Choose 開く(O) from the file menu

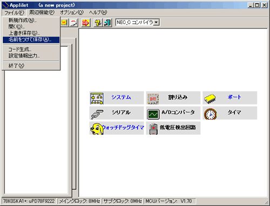(x=31, y=27)
